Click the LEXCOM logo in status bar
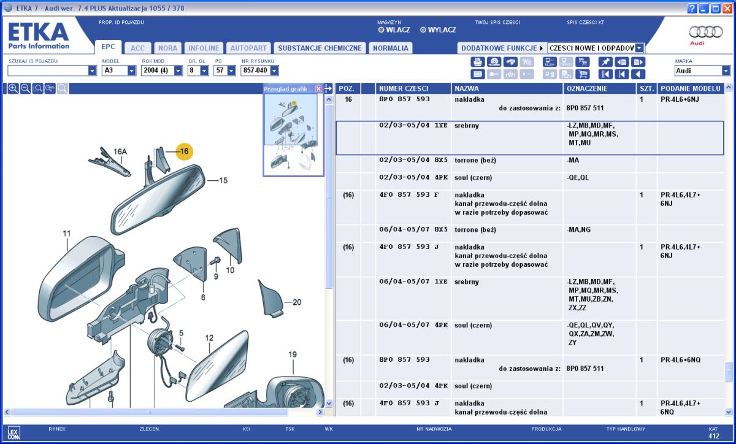 click(x=13, y=433)
